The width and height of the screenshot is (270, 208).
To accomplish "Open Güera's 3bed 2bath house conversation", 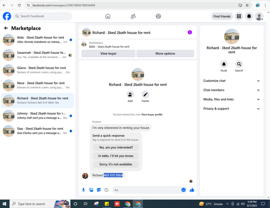I will tap(37, 70).
